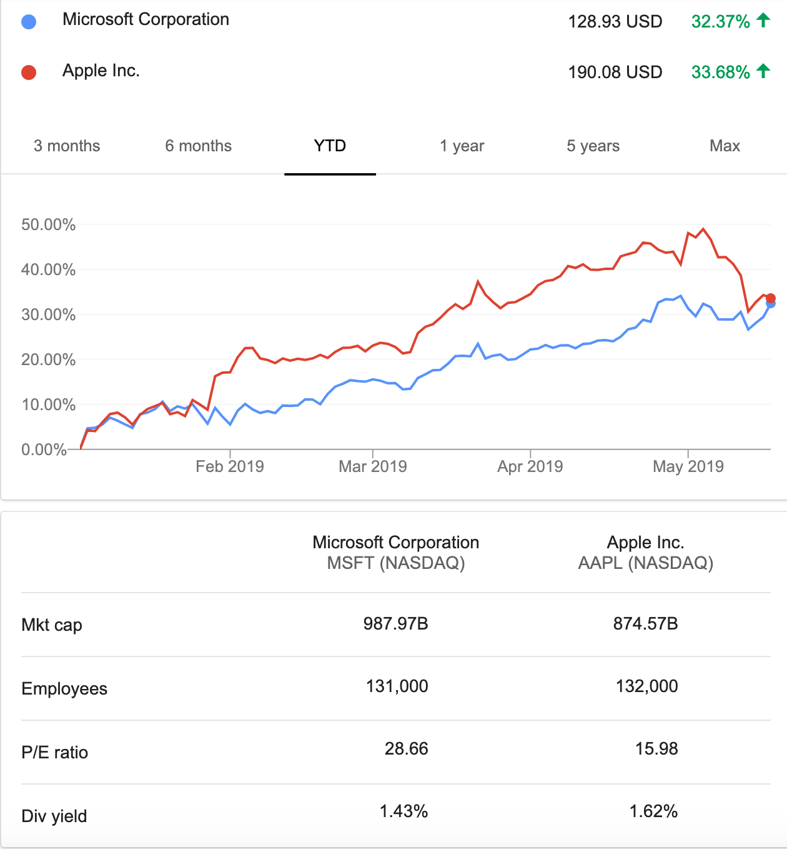Open the Apple Inc. name at top
The image size is (787, 849).
coord(101,71)
